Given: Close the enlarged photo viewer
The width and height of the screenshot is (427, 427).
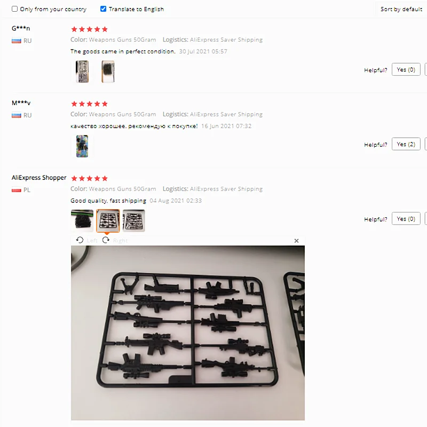Looking at the screenshot, I should click(297, 241).
